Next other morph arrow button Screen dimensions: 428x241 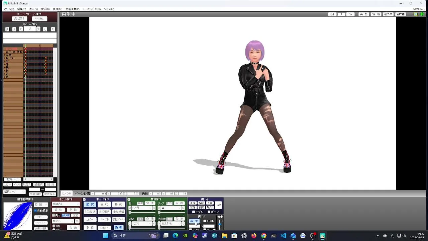pyautogui.click(x=183, y=224)
